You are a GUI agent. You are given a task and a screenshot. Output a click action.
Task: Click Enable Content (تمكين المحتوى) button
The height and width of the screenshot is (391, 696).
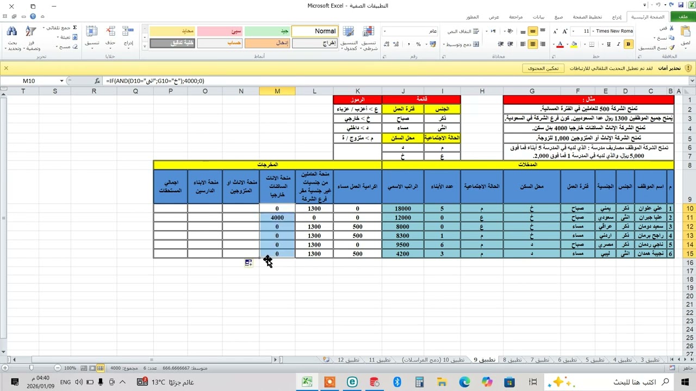click(x=543, y=68)
